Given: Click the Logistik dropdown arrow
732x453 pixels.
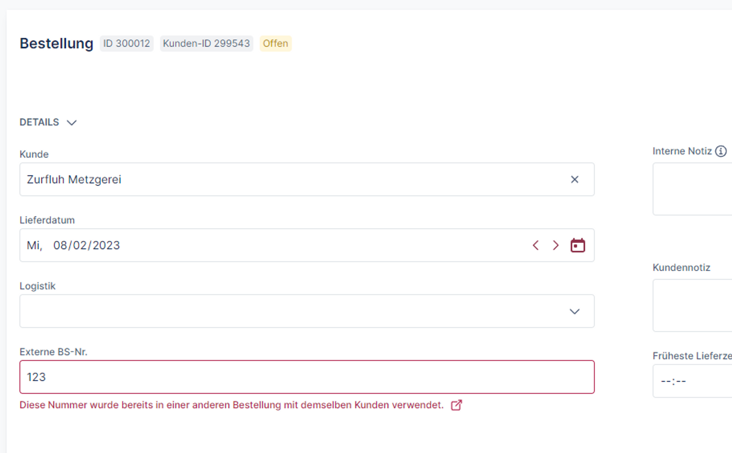Looking at the screenshot, I should pos(574,311).
